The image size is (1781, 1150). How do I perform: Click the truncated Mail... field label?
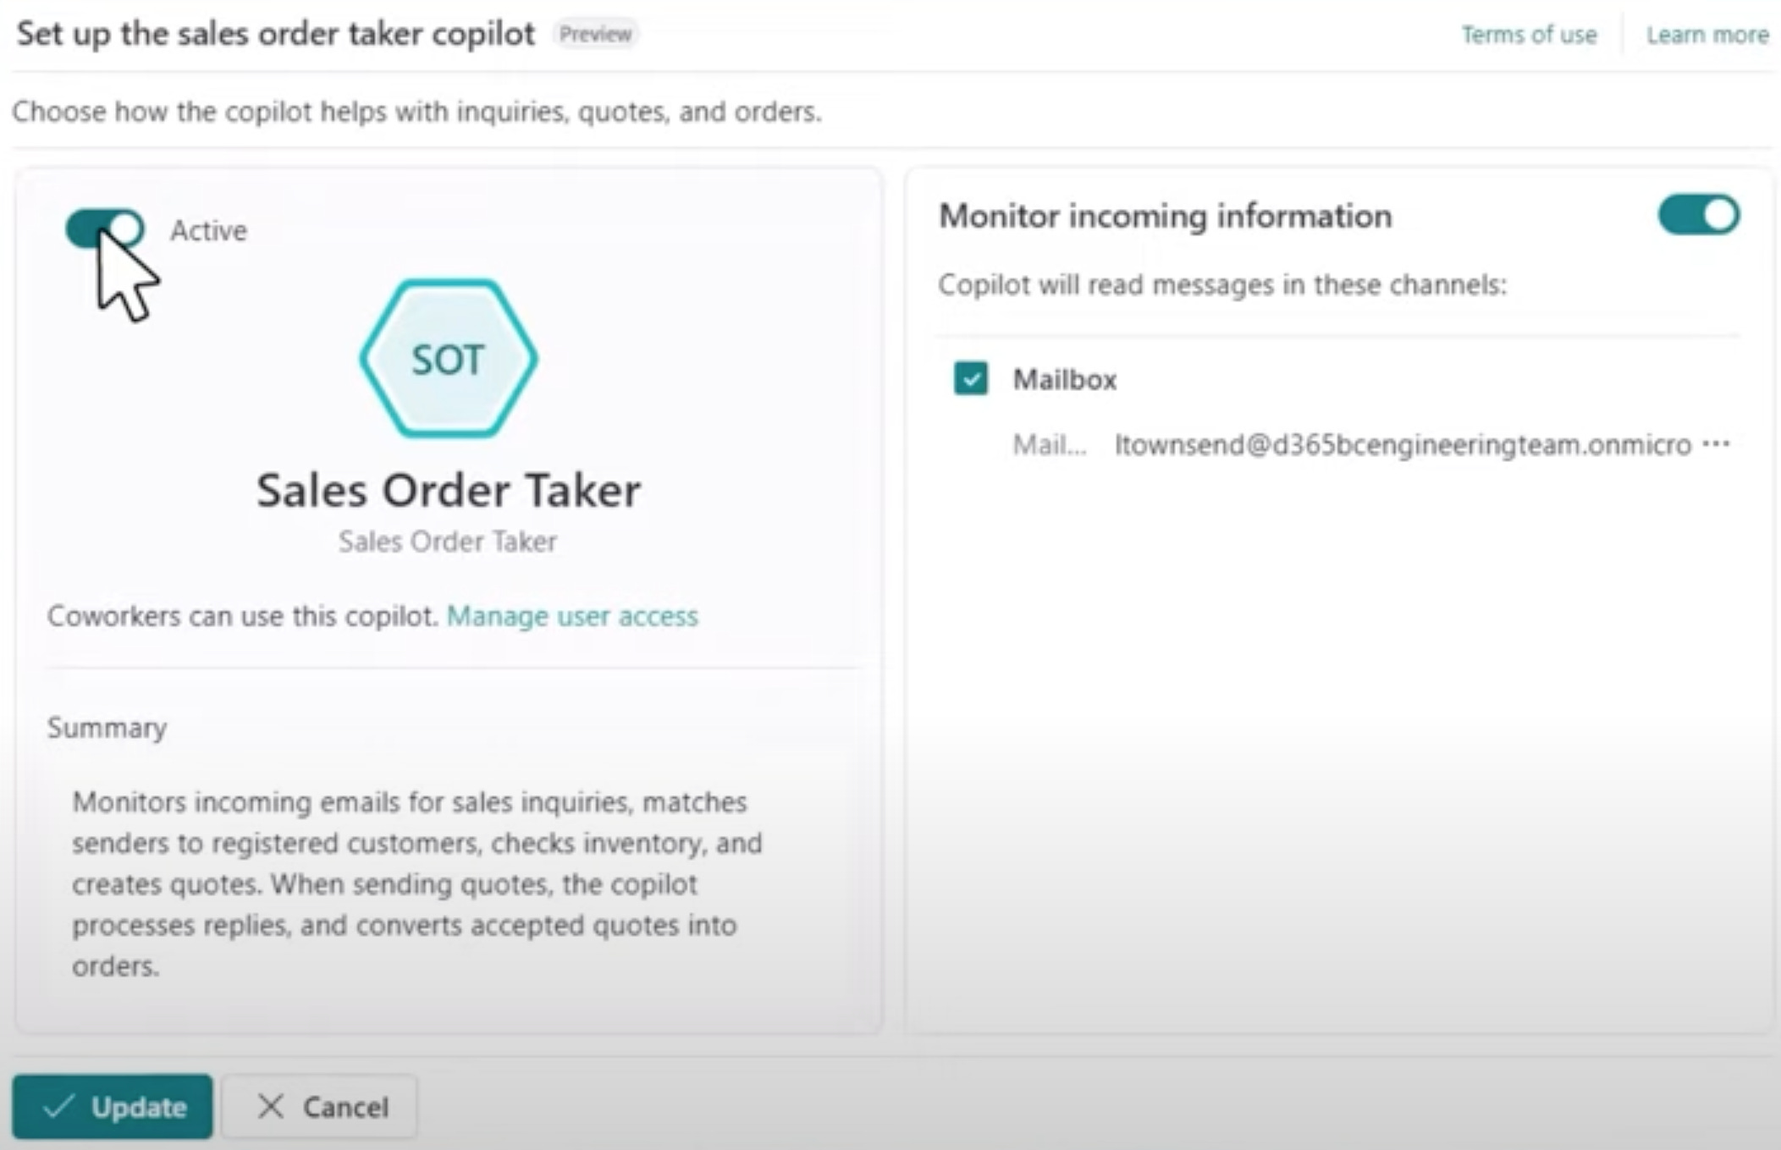1049,444
